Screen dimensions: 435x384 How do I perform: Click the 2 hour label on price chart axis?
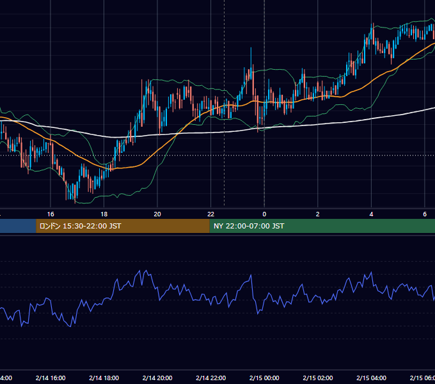coord(318,214)
